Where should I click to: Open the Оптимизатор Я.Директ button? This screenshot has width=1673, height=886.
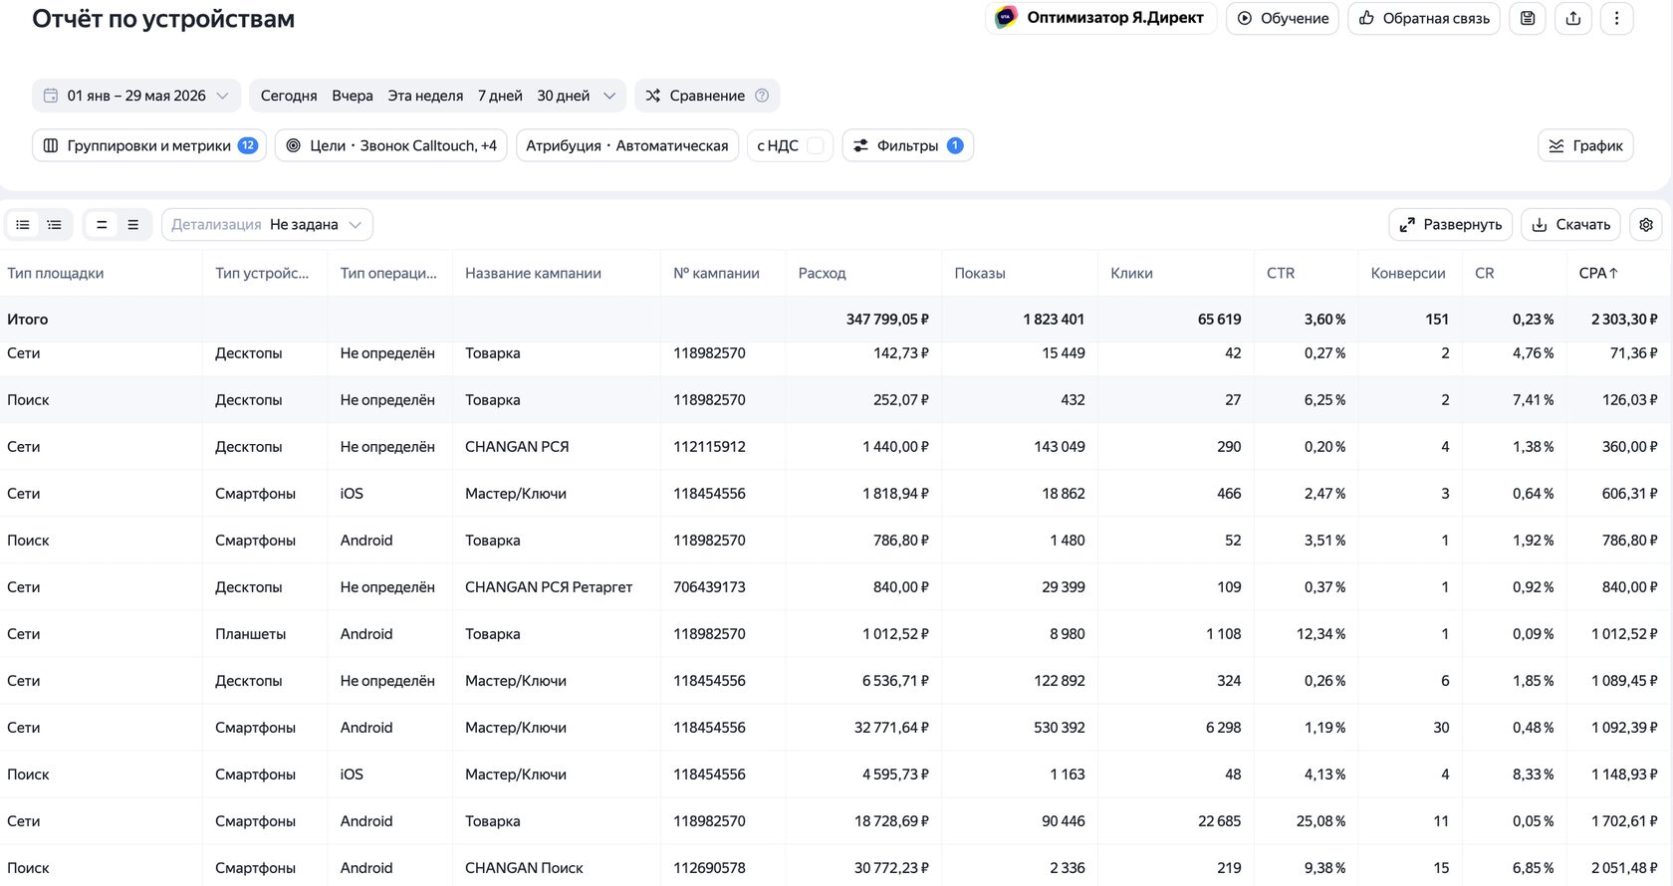pyautogui.click(x=1100, y=18)
